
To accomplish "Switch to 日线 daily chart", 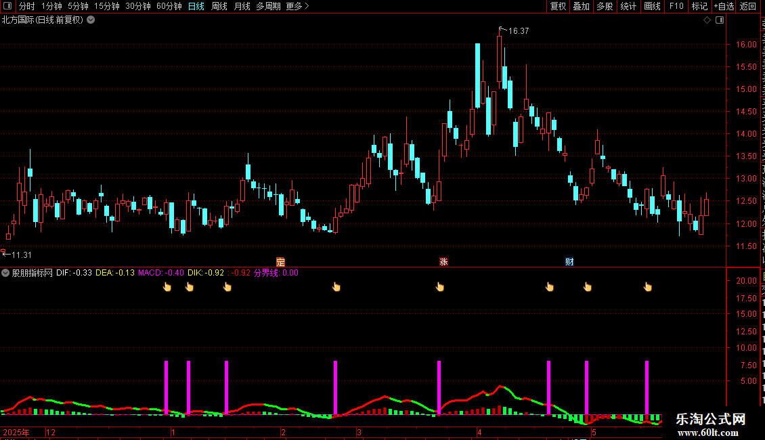I will tap(196, 6).
